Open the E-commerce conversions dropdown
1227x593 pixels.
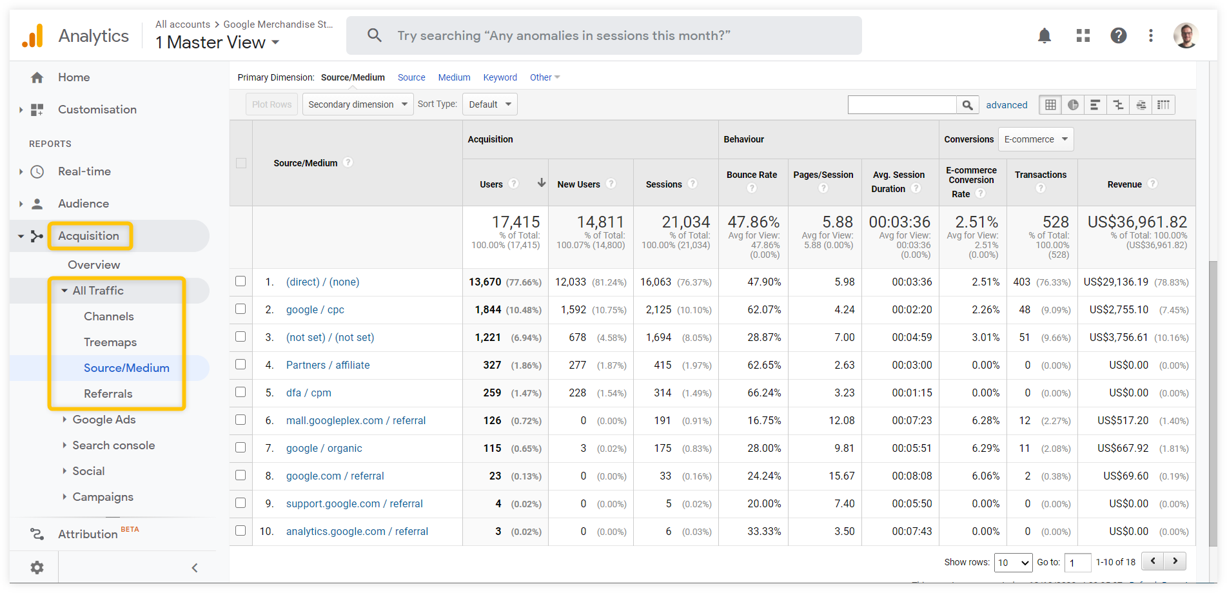[x=1036, y=139]
